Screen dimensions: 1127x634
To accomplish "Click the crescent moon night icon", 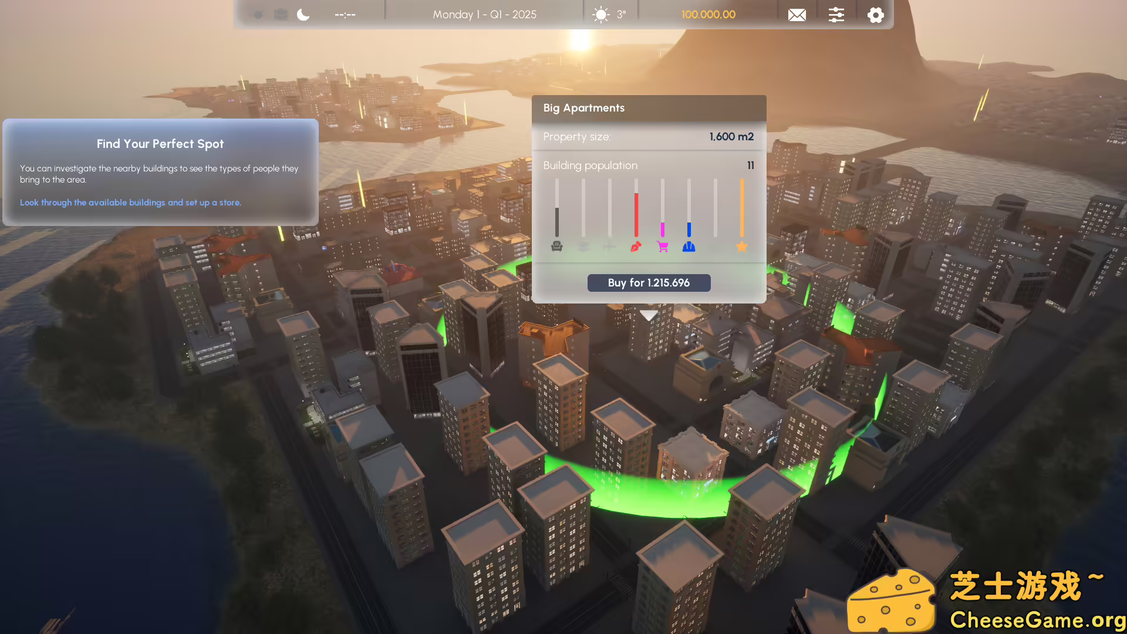I will pyautogui.click(x=303, y=15).
